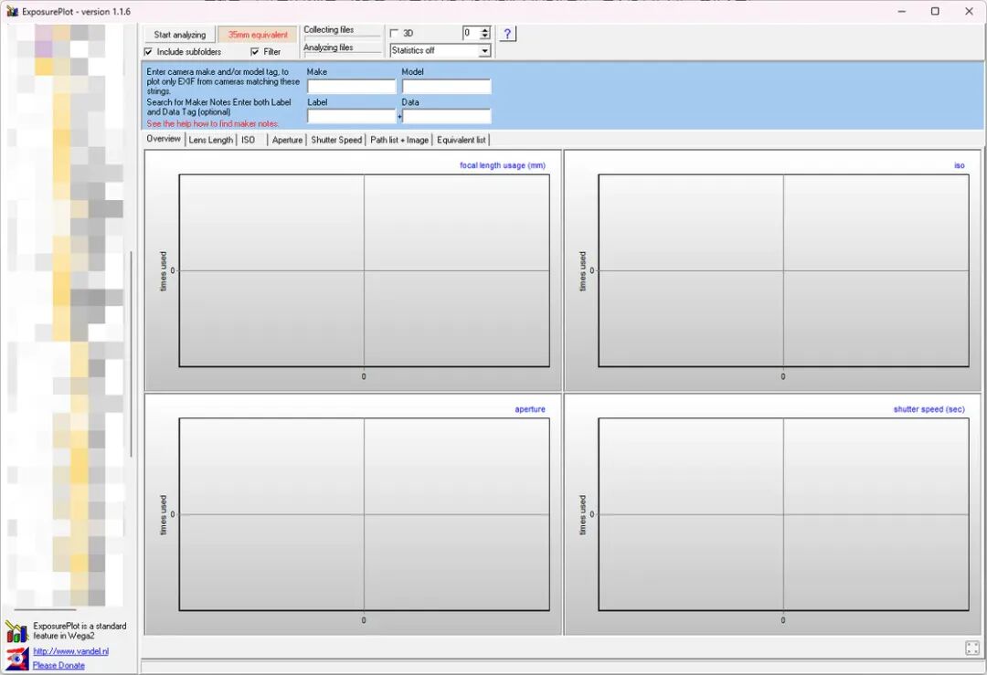Click 'See the help how to find maker notes' text

coord(213,124)
